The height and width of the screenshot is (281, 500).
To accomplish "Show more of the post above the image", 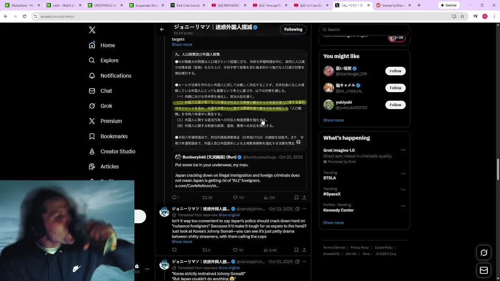I will click(x=182, y=44).
